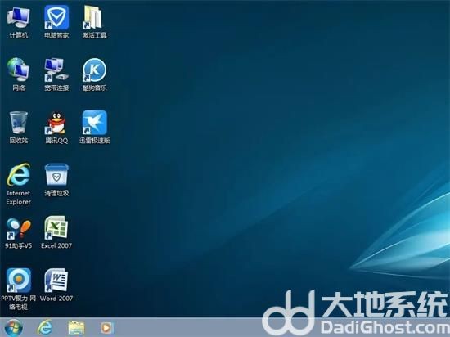This screenshot has height=337, width=450.
Task: Select the 计算机 (Computer) desktop icon
Action: [18, 18]
